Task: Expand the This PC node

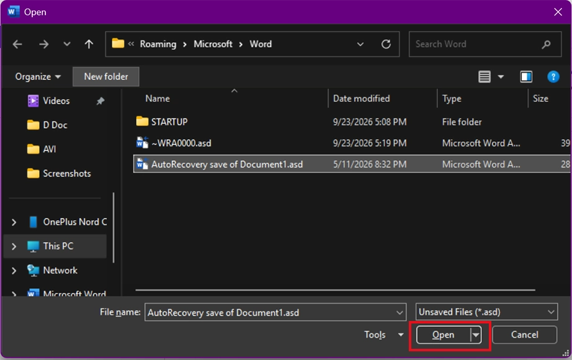Action: pyautogui.click(x=14, y=247)
